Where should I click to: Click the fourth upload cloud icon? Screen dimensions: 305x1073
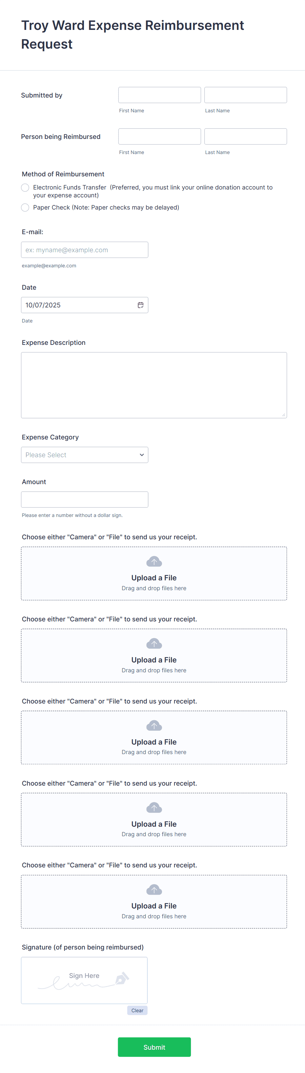tap(154, 808)
